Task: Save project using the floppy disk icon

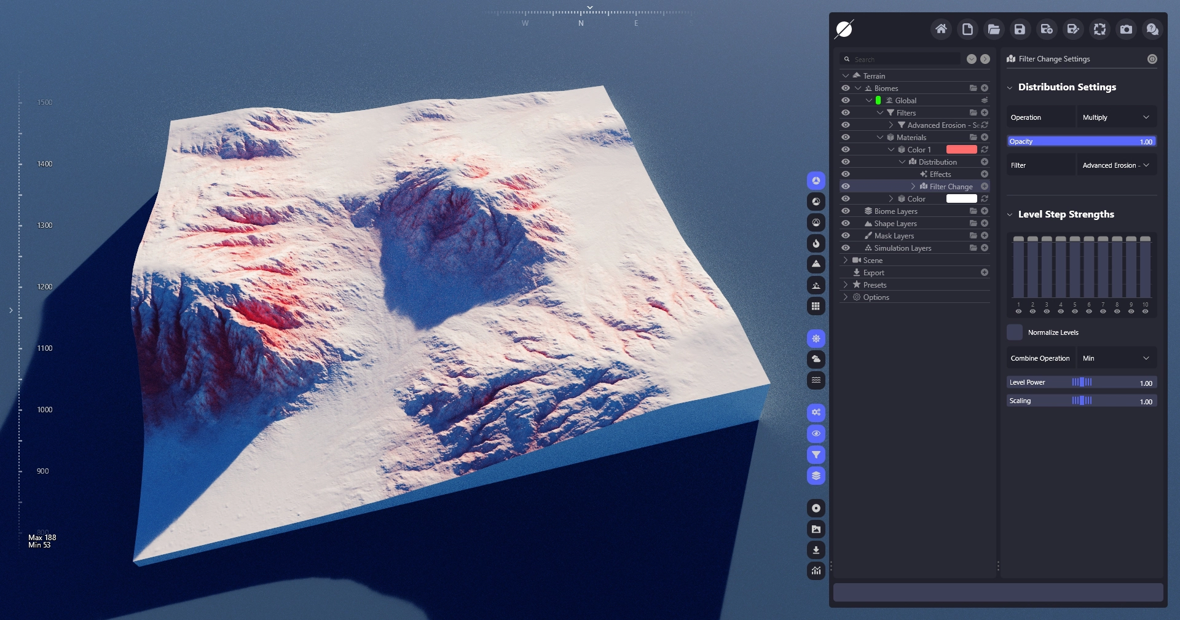Action: [x=1020, y=29]
